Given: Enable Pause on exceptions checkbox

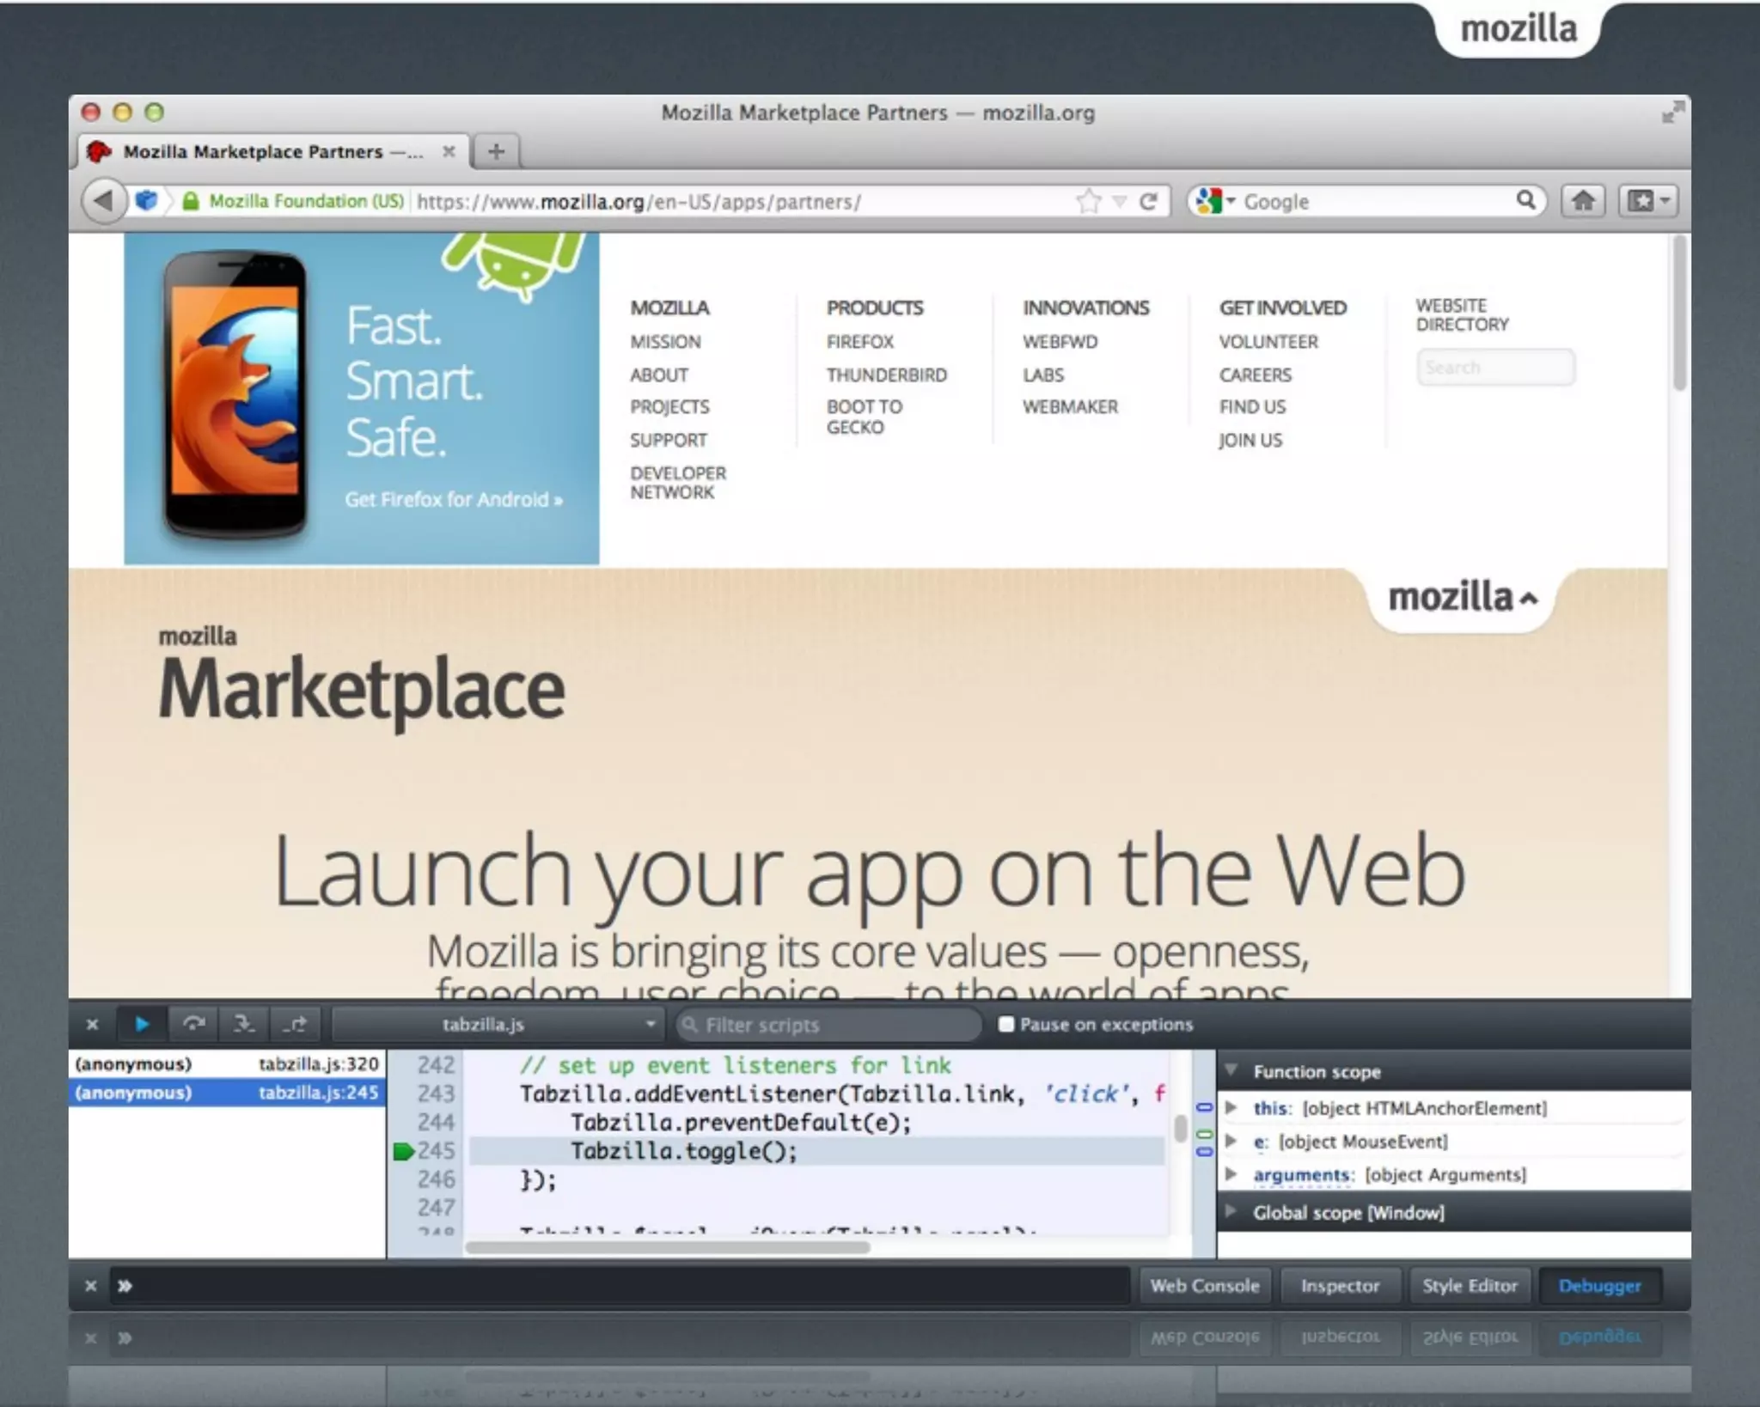Looking at the screenshot, I should tap(1006, 1024).
